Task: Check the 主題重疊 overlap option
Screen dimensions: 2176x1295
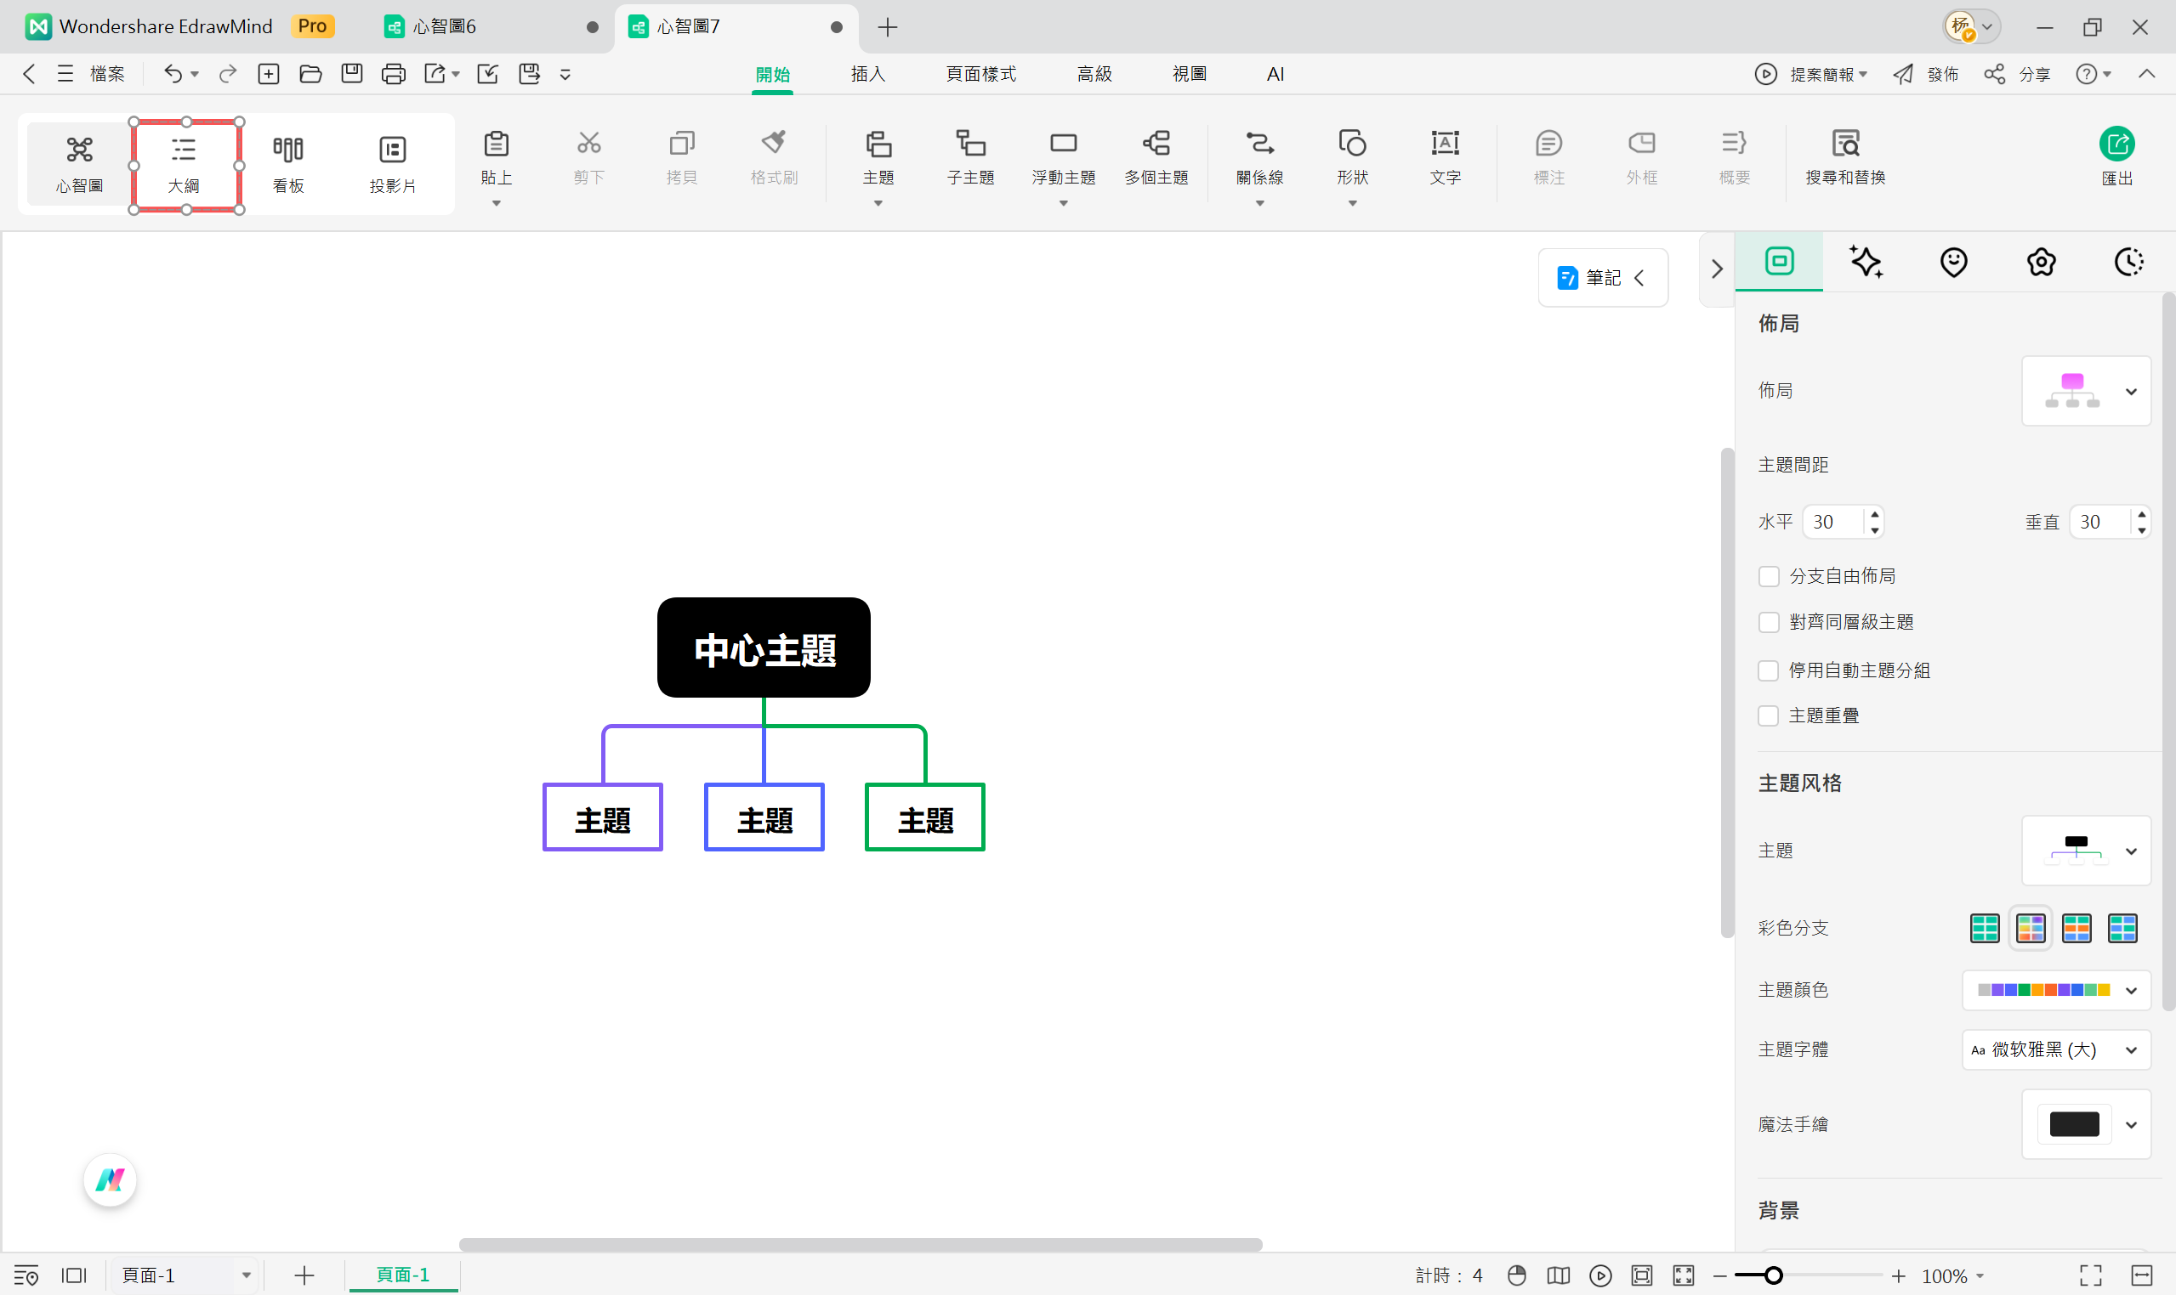Action: coord(1768,715)
